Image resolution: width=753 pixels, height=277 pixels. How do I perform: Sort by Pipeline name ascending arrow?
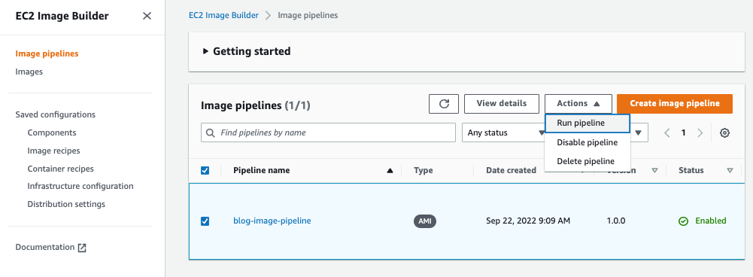(x=390, y=170)
